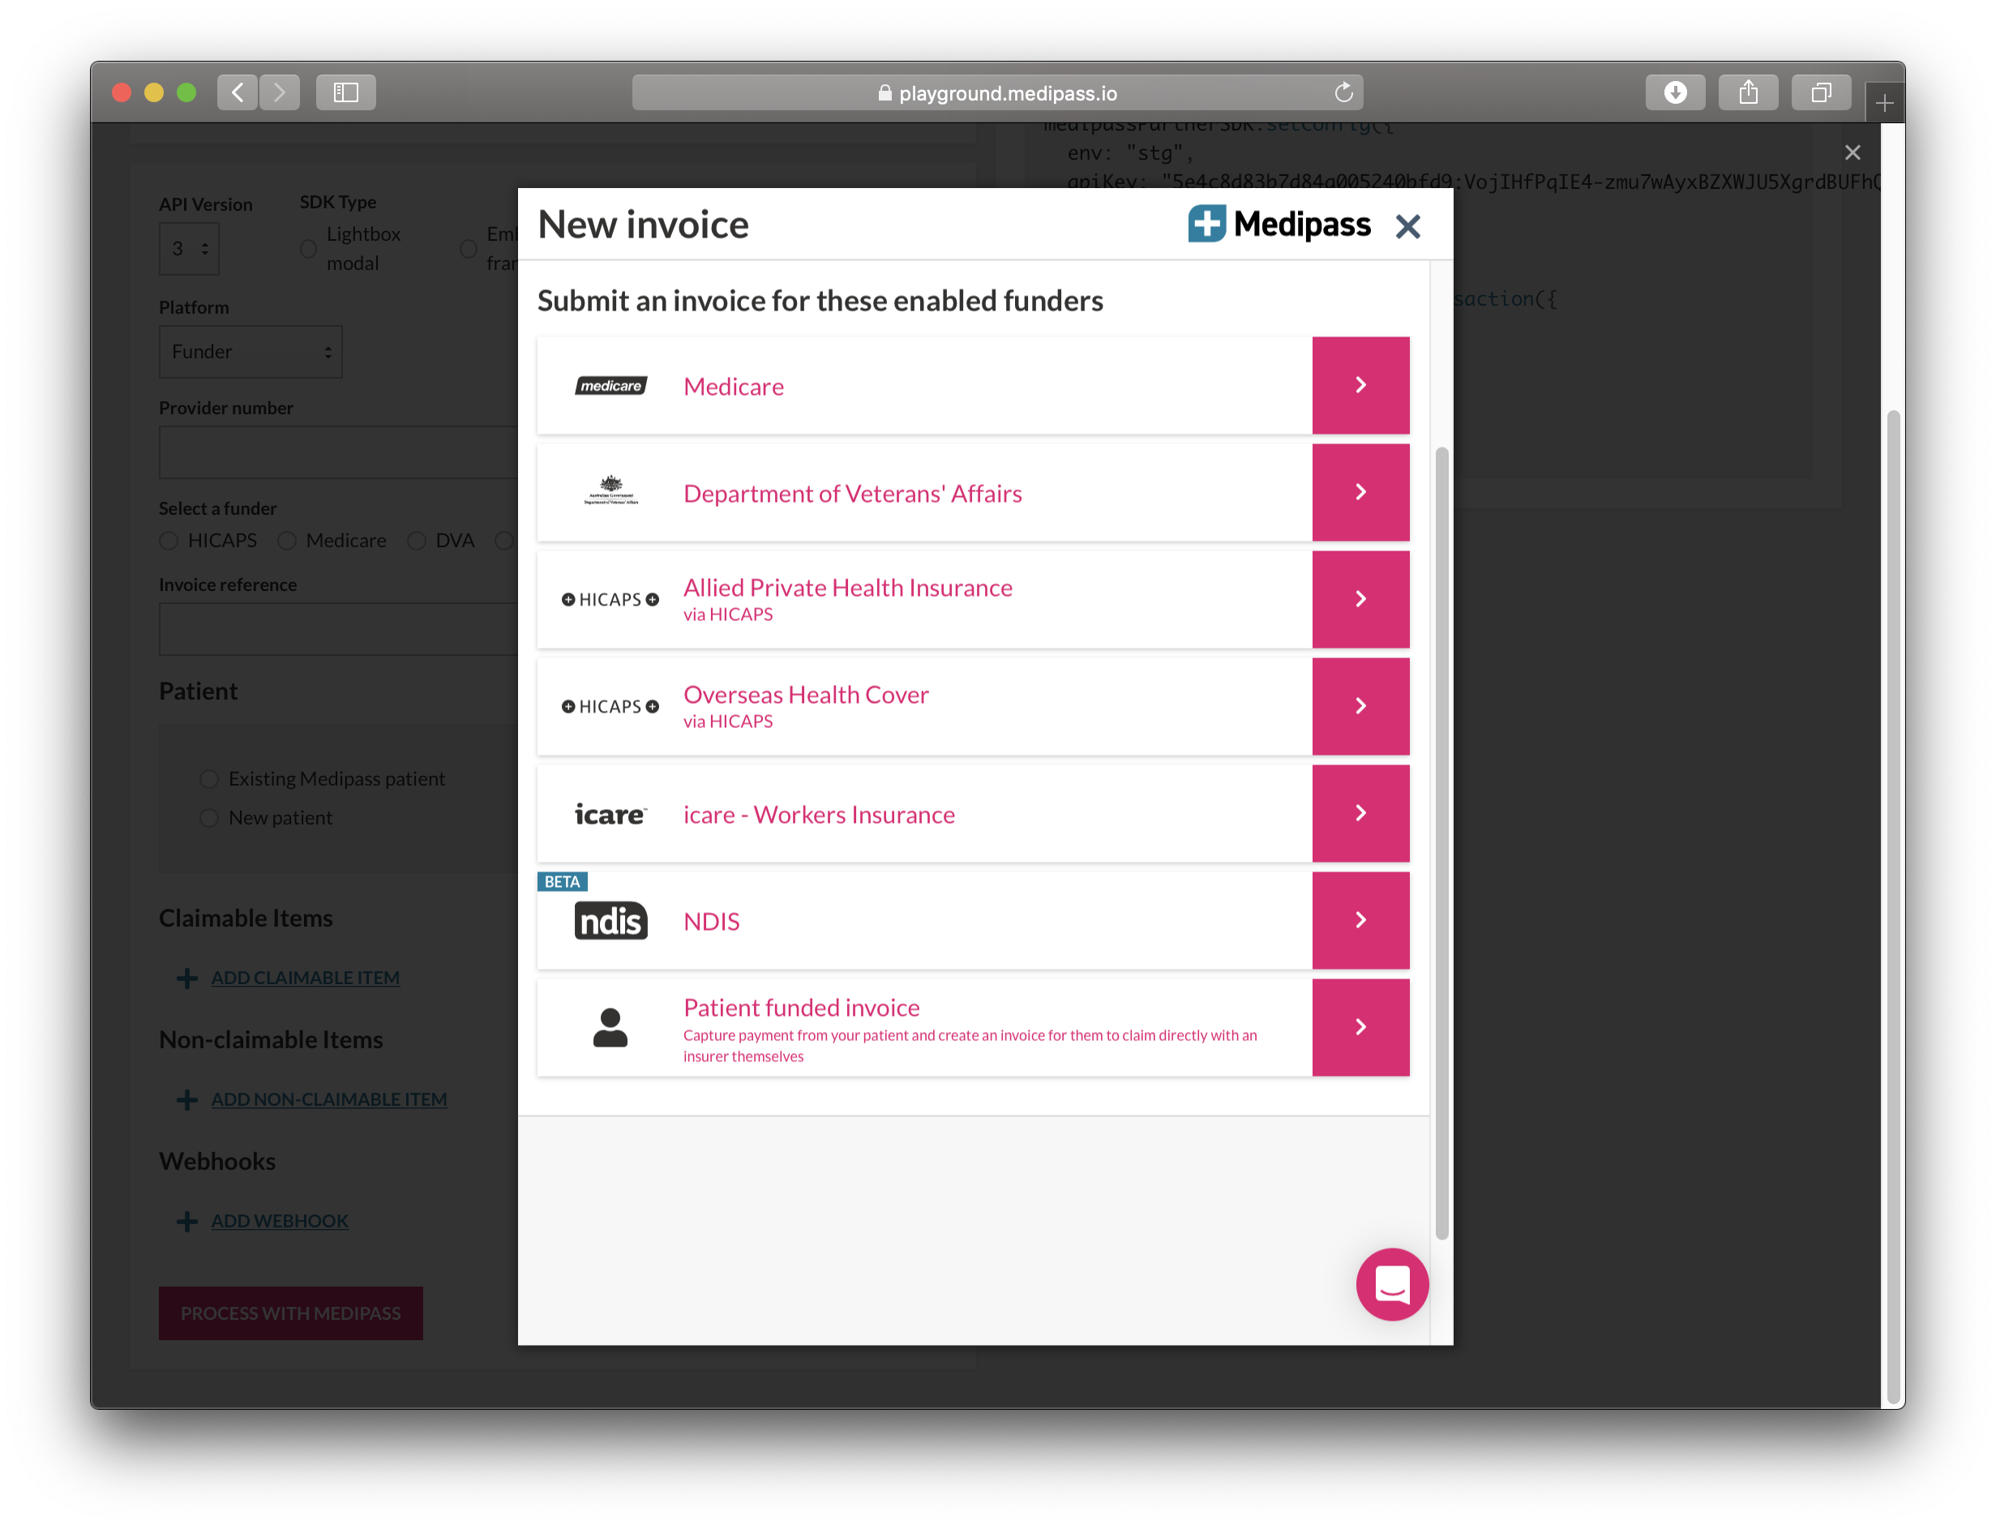The height and width of the screenshot is (1529, 1996).
Task: Open the chat support bubble
Action: coord(1392,1284)
